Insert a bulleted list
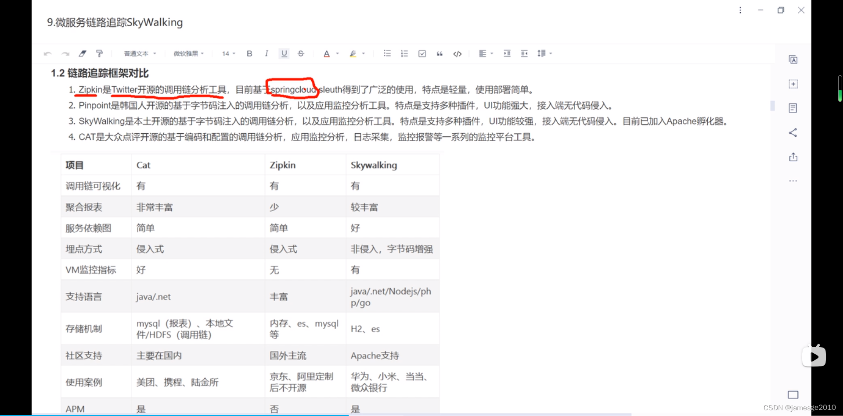This screenshot has height=416, width=843. pos(387,53)
